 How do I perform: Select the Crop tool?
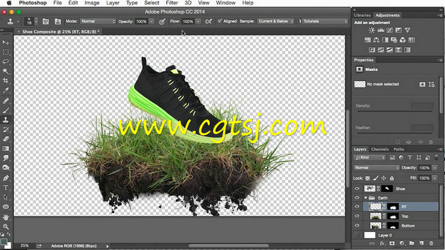point(6,80)
